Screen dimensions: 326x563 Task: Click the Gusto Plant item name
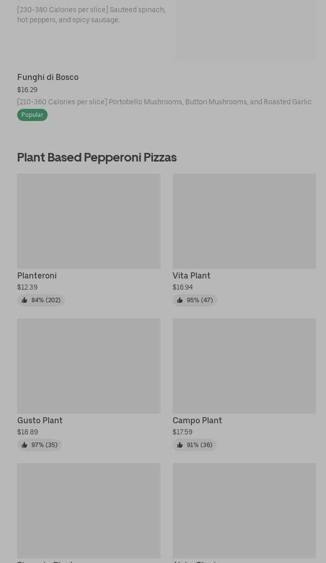point(40,421)
